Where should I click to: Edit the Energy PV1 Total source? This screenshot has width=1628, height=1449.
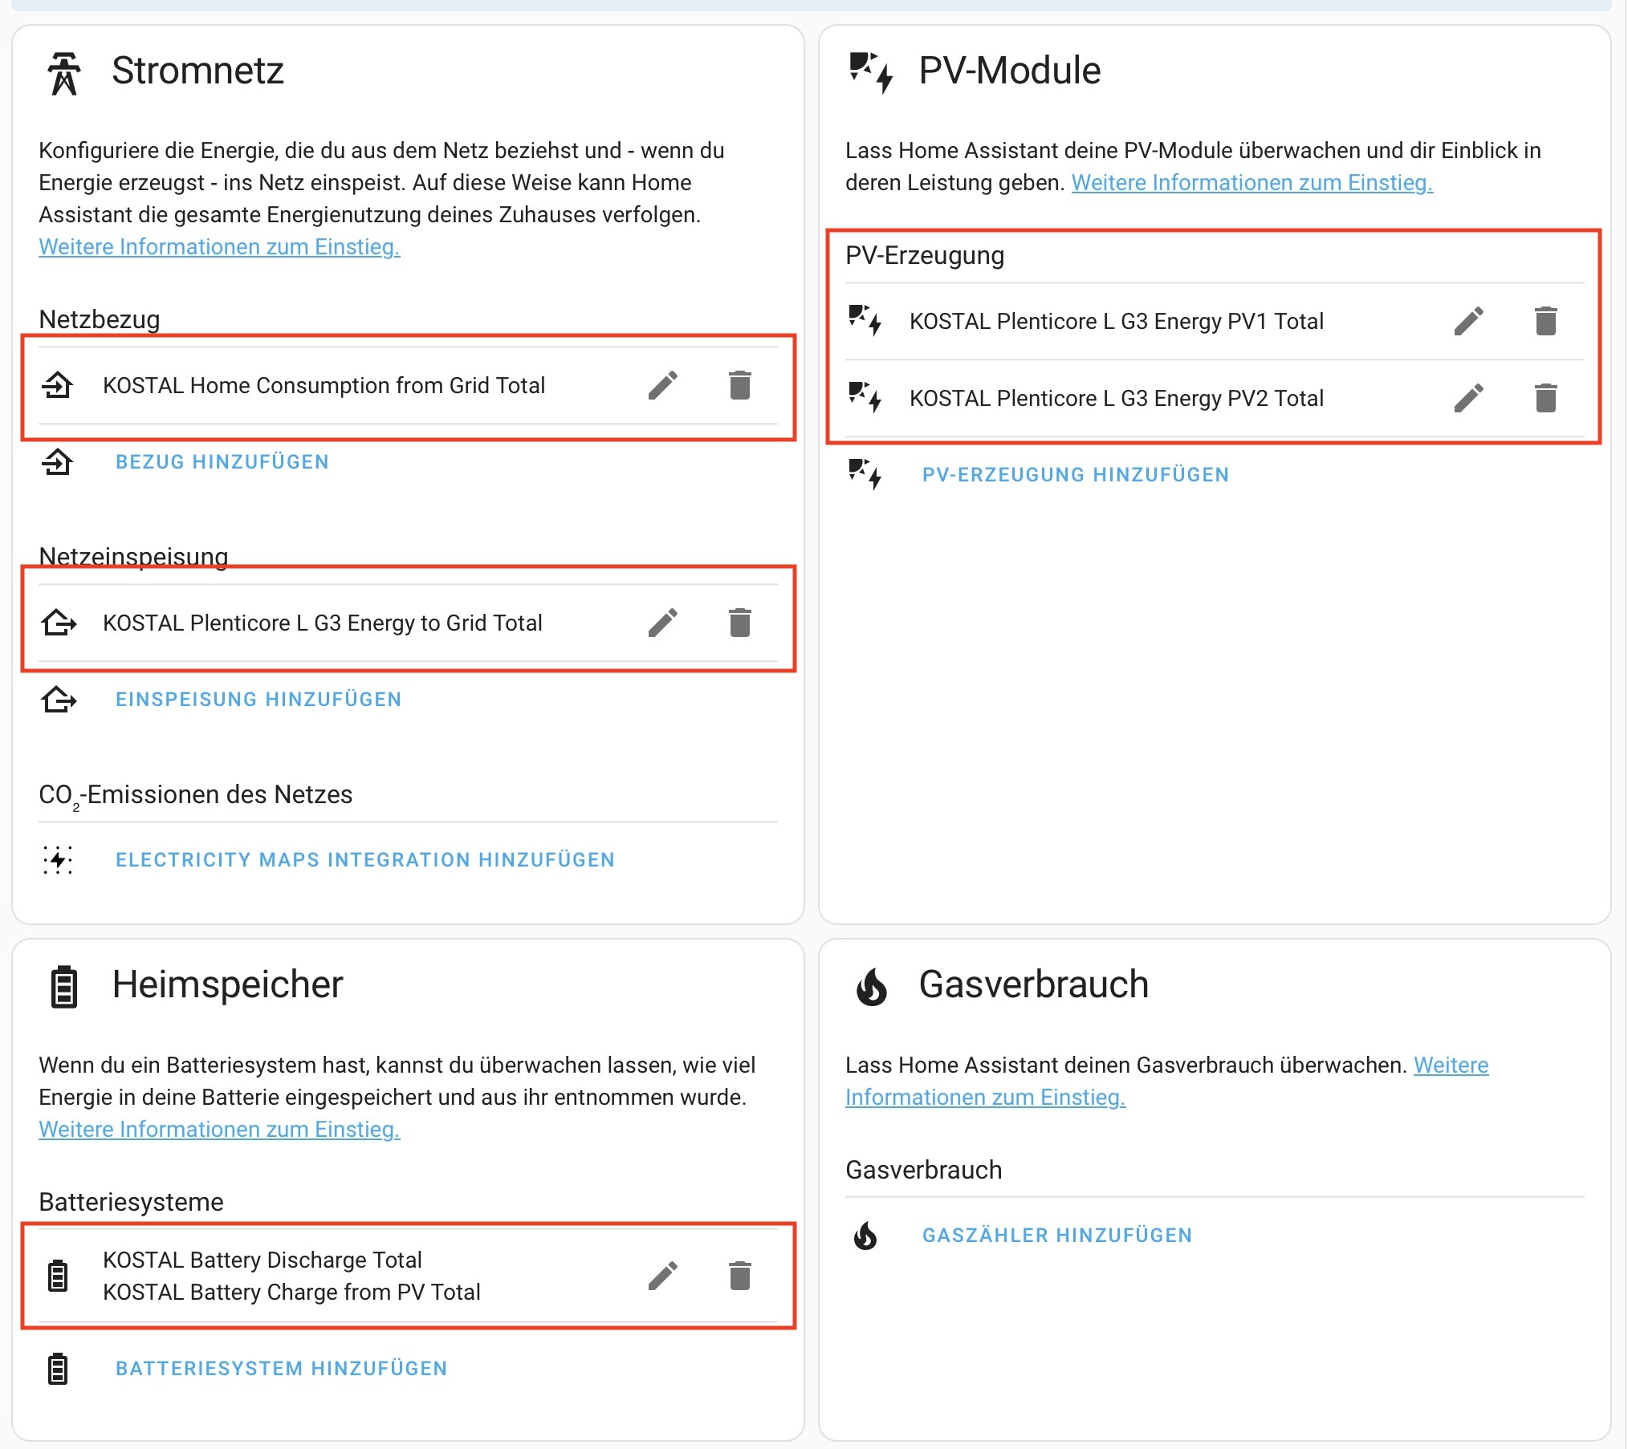1468,321
